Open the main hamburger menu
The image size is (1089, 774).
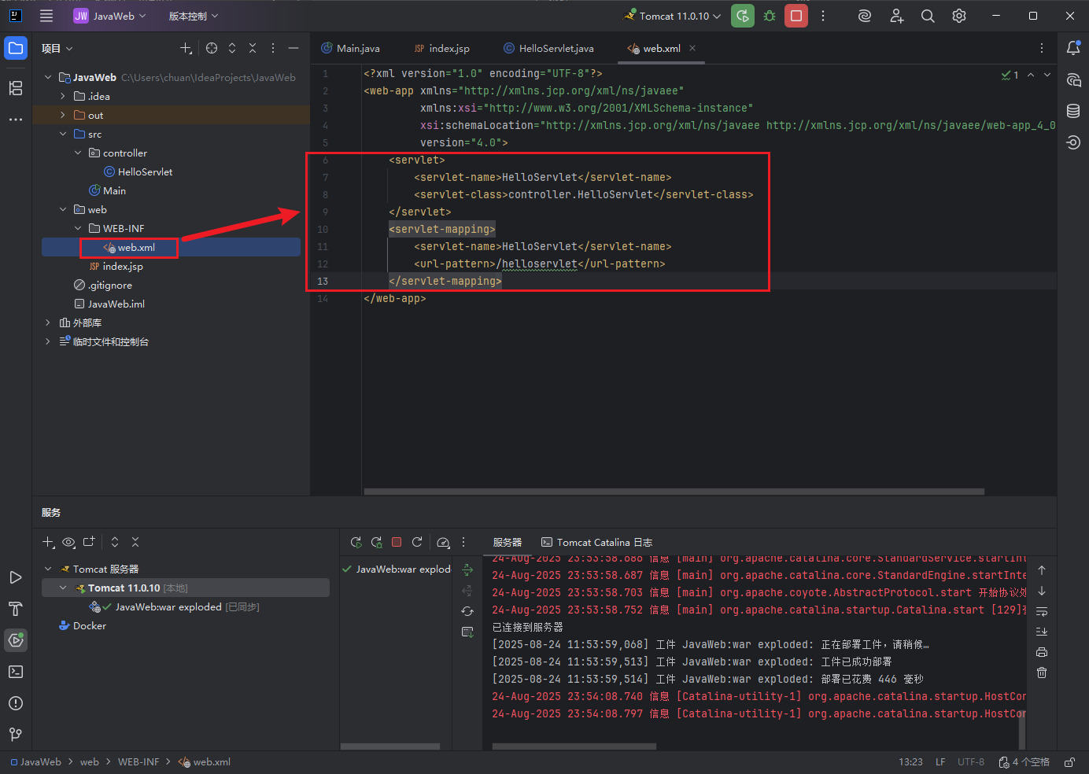click(46, 16)
